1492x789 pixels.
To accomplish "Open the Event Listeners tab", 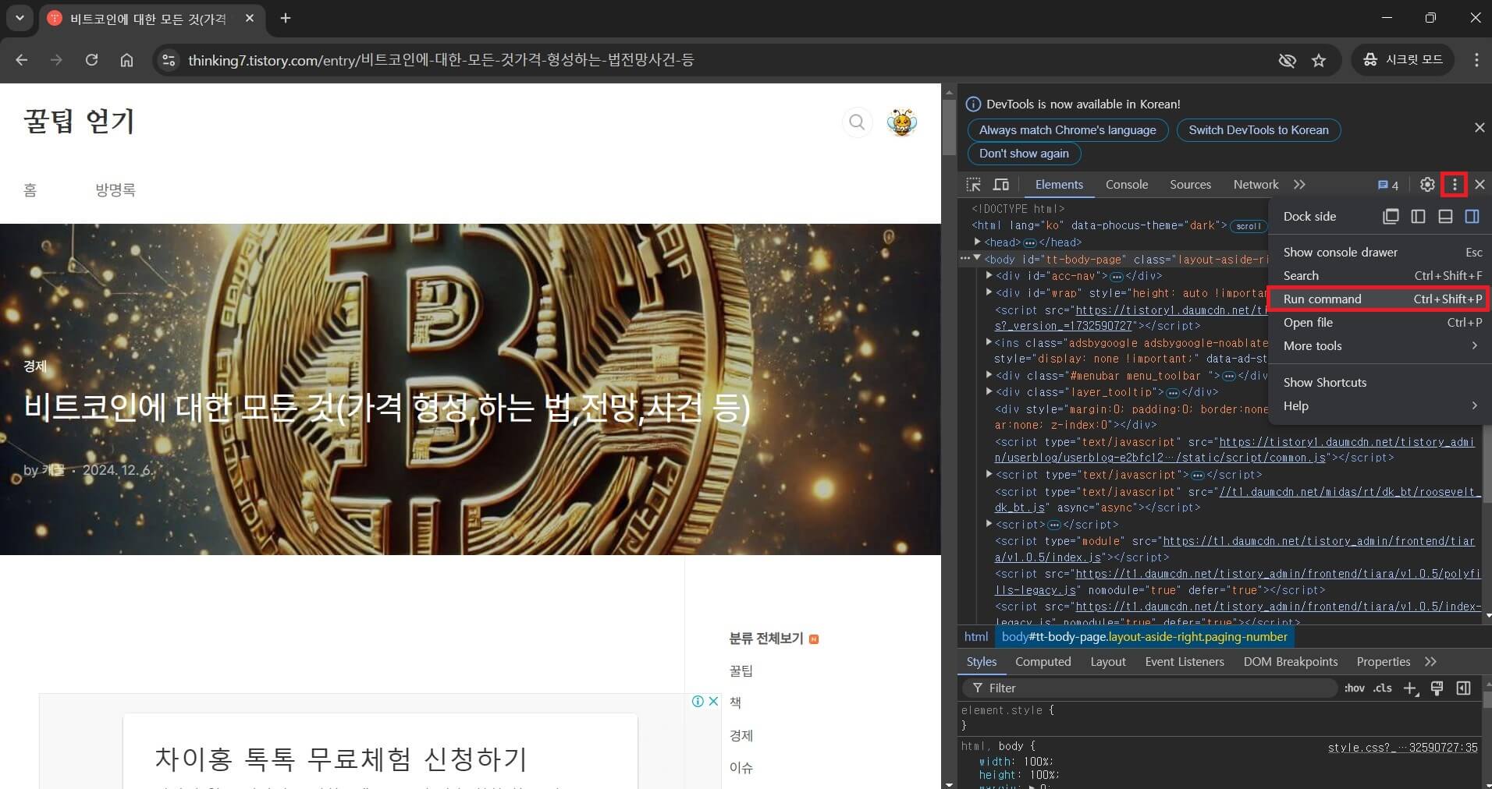I will click(x=1184, y=662).
